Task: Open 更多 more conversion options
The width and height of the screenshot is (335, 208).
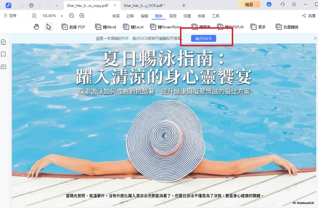Action: click(x=258, y=27)
